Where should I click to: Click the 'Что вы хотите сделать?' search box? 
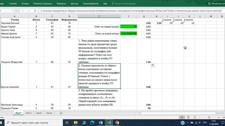[124, 3]
